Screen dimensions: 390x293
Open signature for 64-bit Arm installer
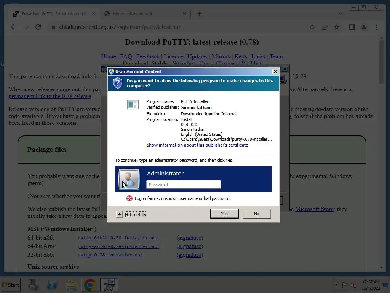pyautogui.click(x=190, y=246)
